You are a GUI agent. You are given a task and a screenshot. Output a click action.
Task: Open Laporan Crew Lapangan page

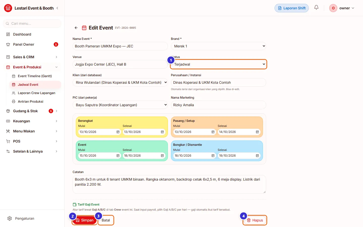tap(35, 93)
